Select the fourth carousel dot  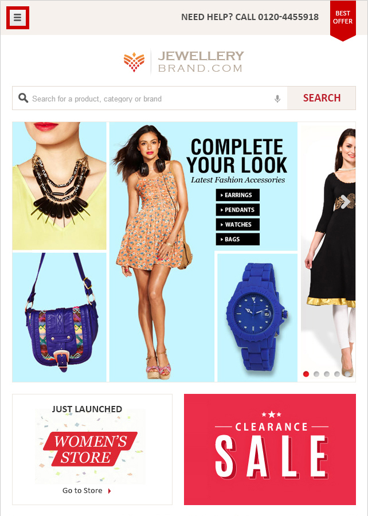(x=336, y=374)
